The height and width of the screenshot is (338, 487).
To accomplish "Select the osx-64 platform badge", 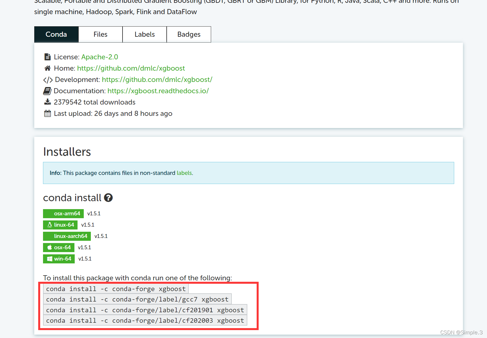I will click(x=59, y=248).
